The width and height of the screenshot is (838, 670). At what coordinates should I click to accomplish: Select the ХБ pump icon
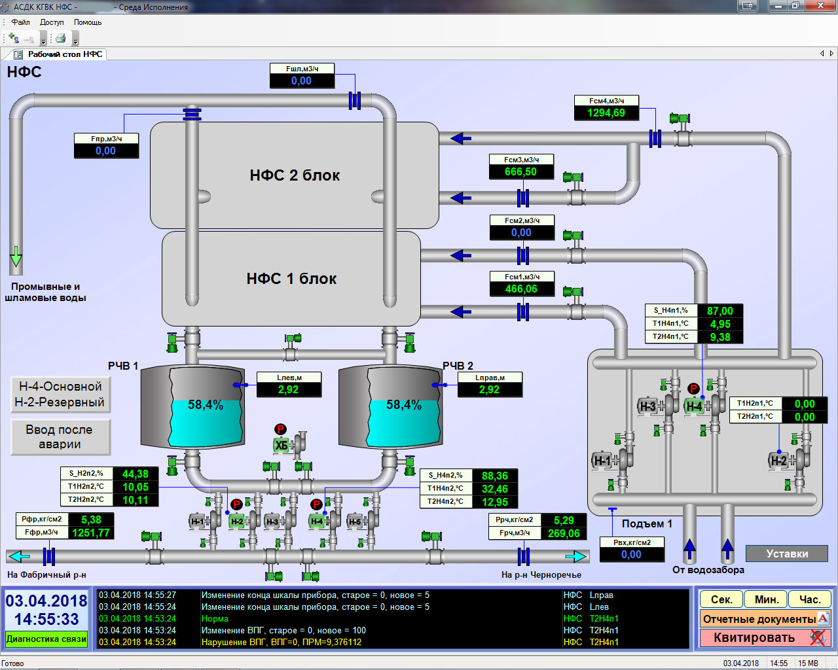point(282,446)
